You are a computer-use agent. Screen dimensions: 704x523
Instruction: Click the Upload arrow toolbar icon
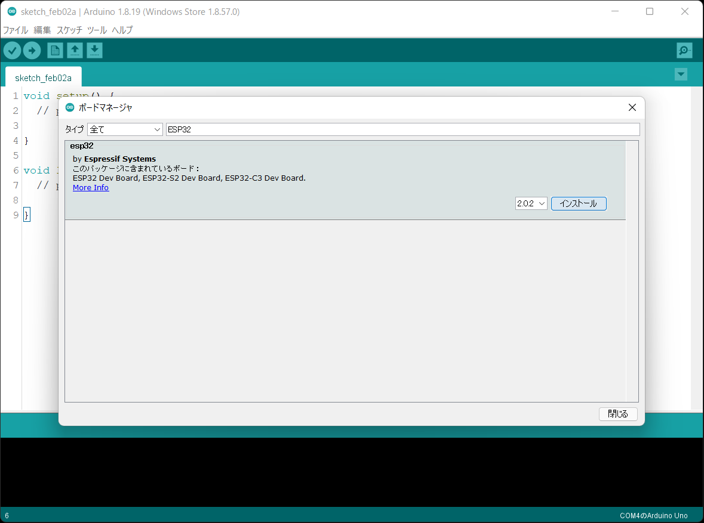click(x=32, y=51)
